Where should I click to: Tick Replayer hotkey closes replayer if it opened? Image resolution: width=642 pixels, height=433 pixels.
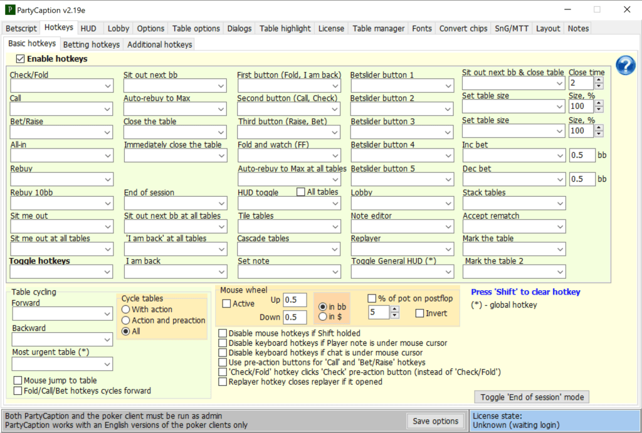coord(223,382)
